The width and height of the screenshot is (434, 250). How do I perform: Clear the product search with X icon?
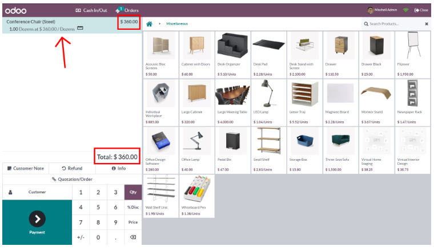tap(426, 24)
